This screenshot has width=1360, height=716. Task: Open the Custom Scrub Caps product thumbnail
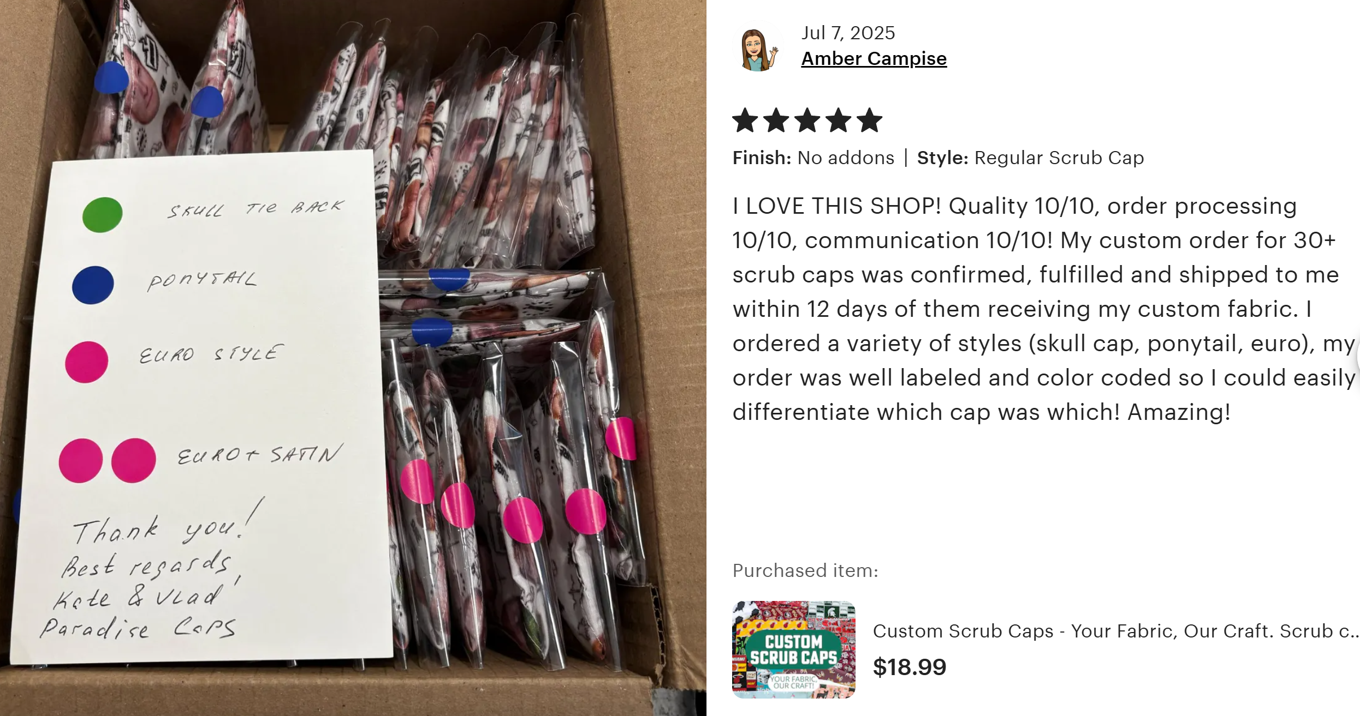coord(793,649)
